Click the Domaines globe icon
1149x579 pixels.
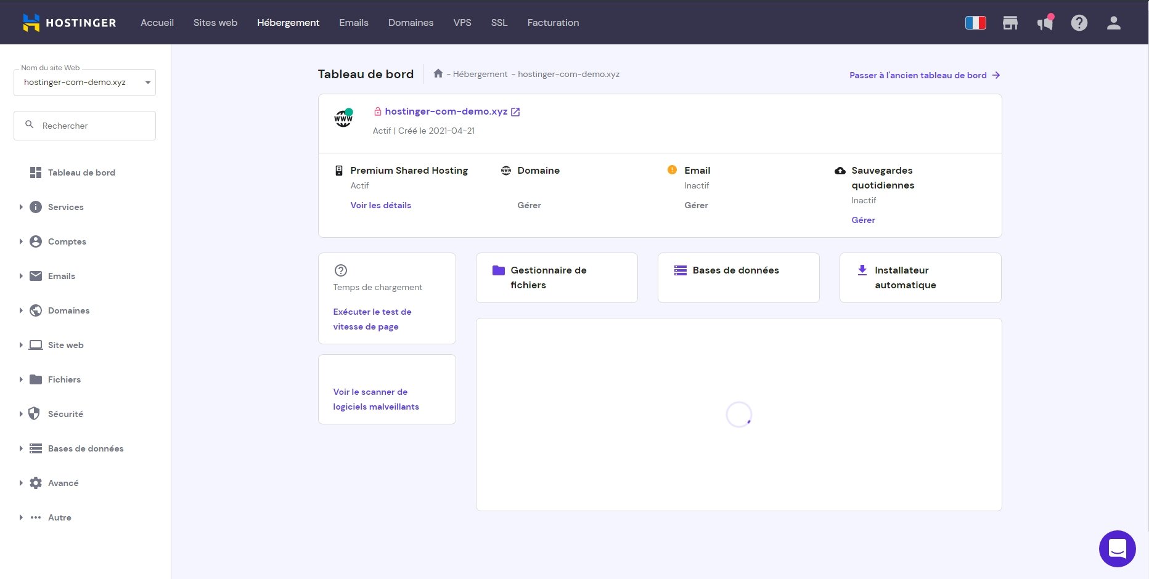(x=36, y=310)
